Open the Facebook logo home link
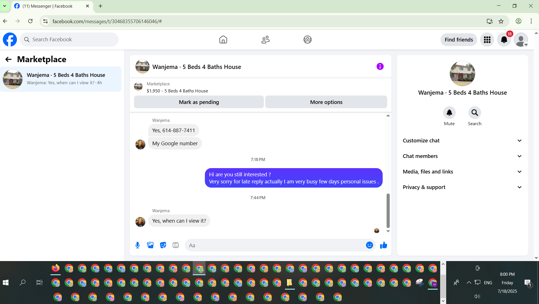 coord(10,40)
